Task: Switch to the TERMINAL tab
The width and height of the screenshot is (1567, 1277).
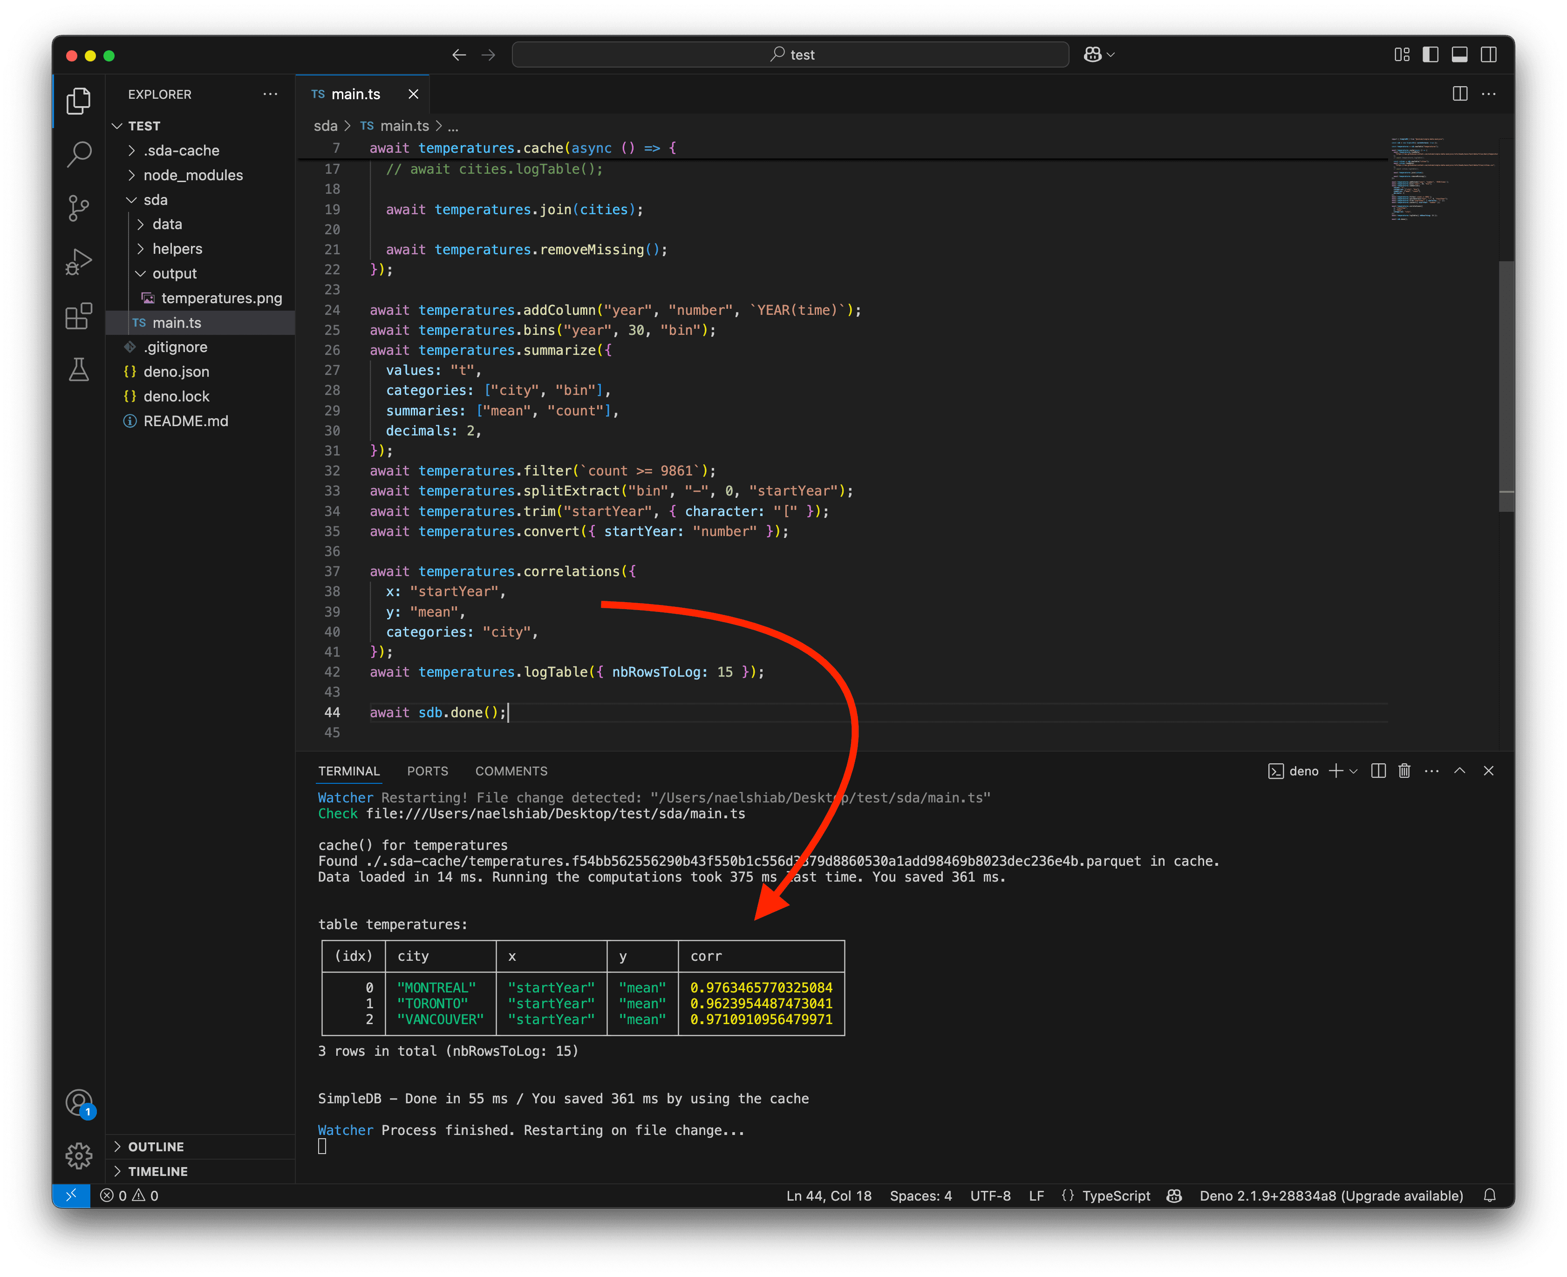Action: 349,771
